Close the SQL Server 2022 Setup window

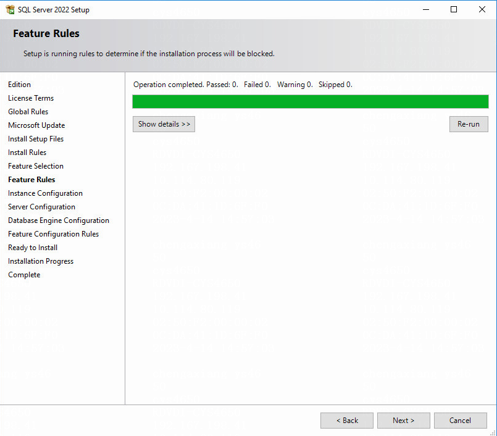482,9
